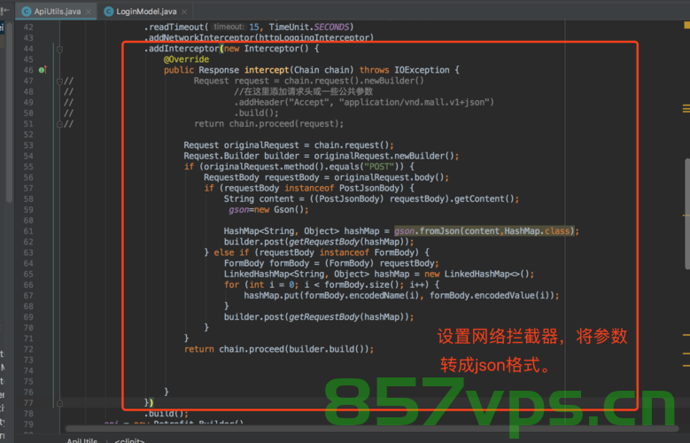Click 'return chain.proceed(builder.build());' line
Image resolution: width=690 pixels, height=443 pixels.
point(279,349)
